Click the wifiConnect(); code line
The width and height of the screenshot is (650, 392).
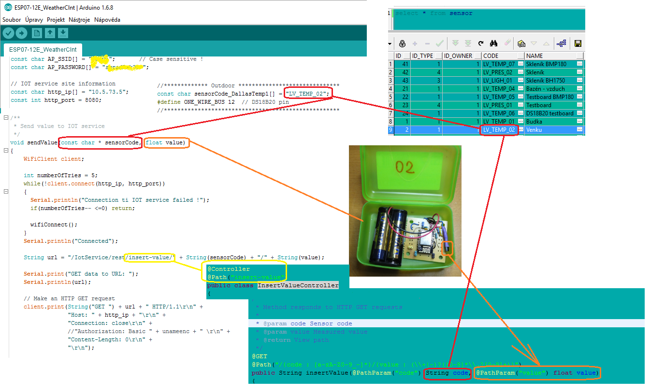(x=54, y=224)
